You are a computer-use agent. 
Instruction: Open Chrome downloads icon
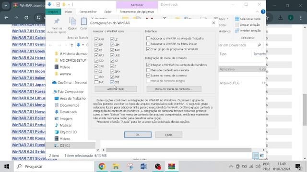[281, 18]
